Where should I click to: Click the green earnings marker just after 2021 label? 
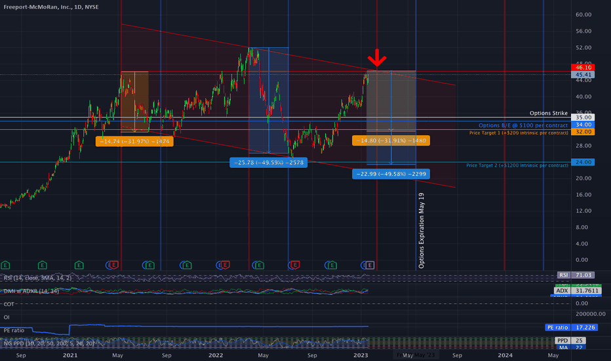click(x=79, y=265)
